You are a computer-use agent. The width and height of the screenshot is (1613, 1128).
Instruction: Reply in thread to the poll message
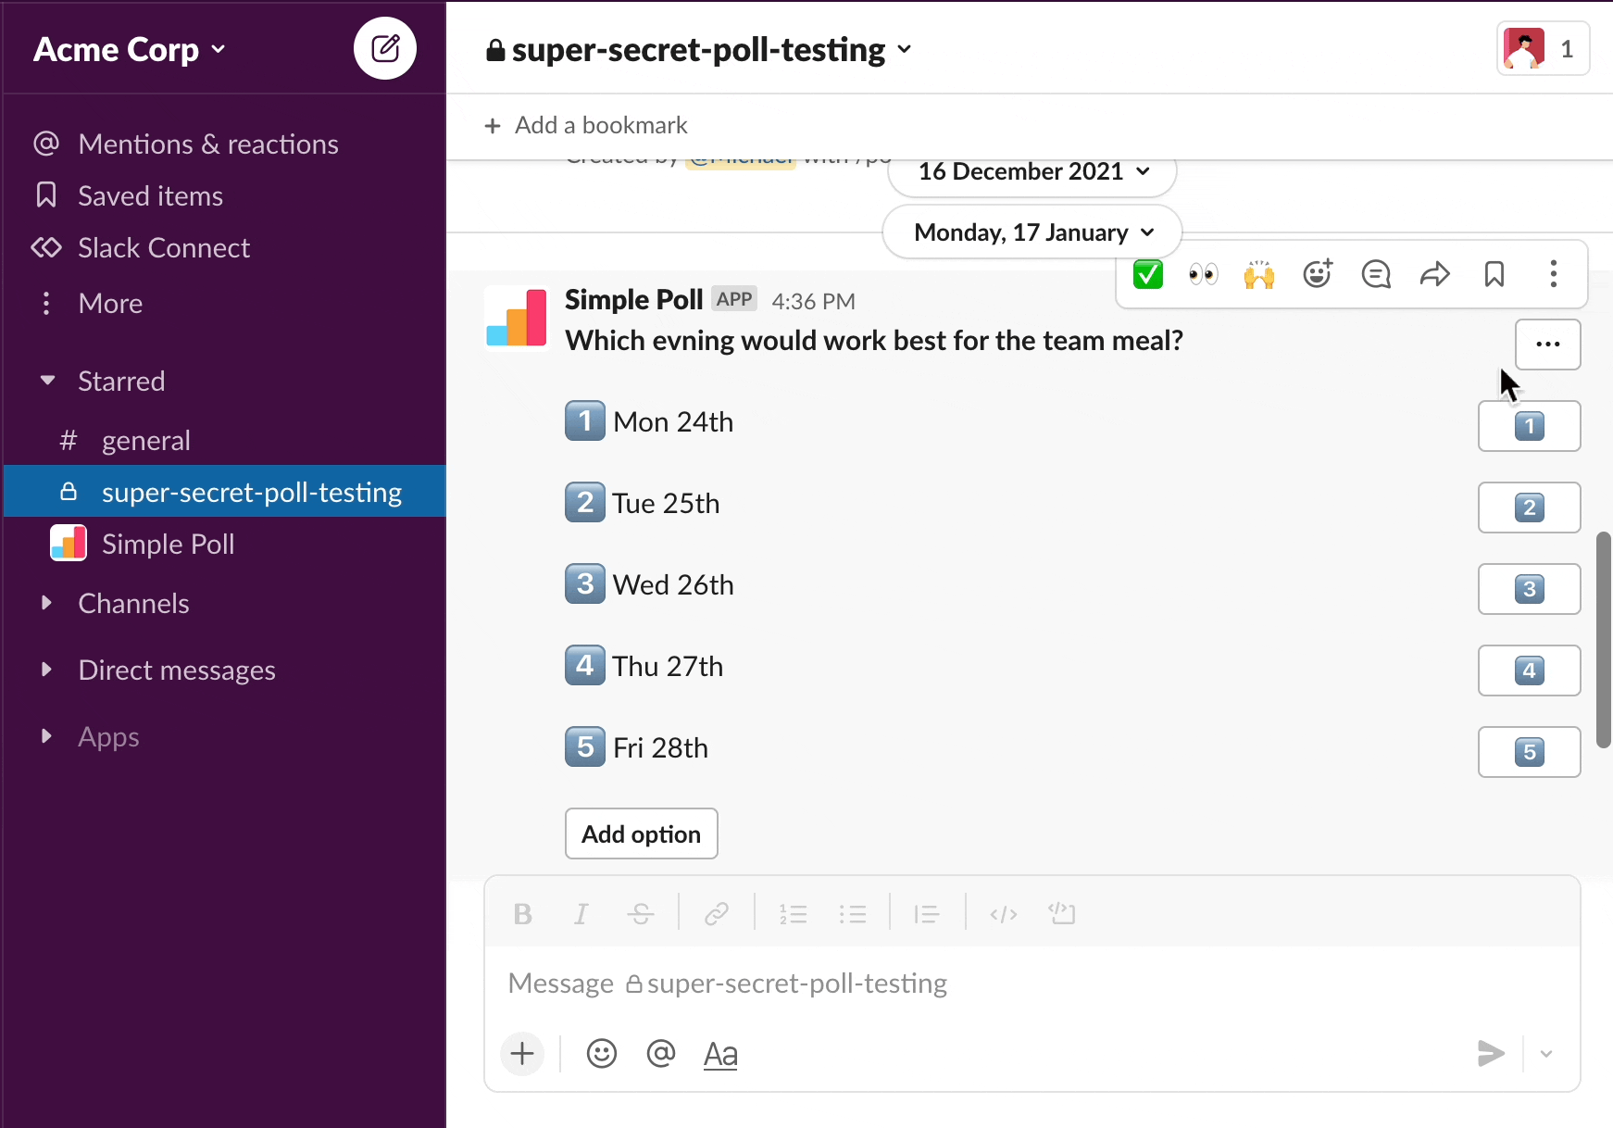[x=1376, y=274]
